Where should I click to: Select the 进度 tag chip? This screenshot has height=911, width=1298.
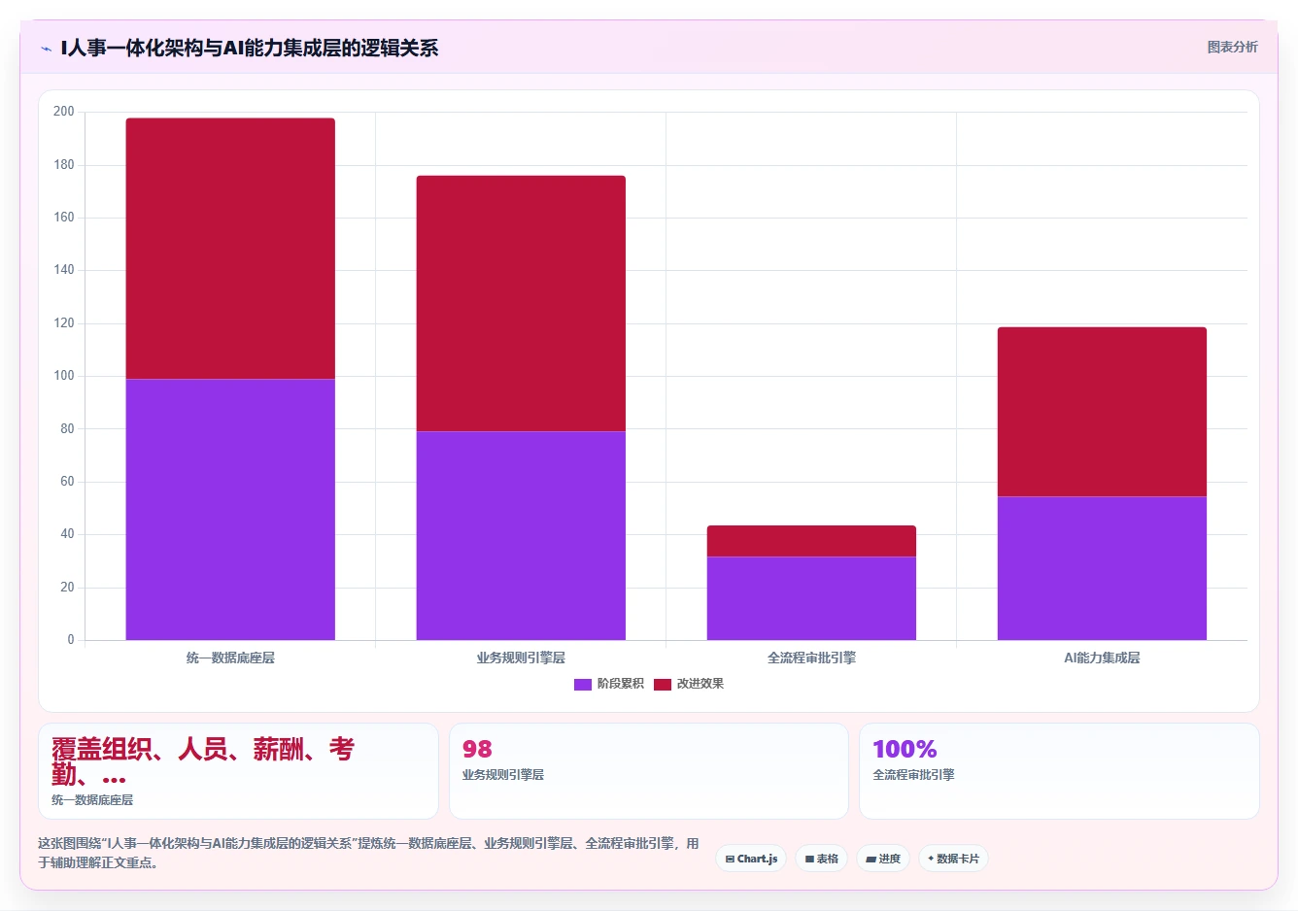[883, 859]
